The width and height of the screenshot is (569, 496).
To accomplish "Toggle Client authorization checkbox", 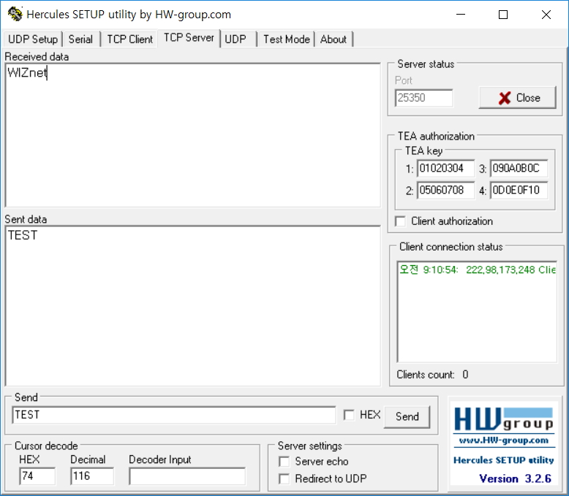I will coord(400,221).
